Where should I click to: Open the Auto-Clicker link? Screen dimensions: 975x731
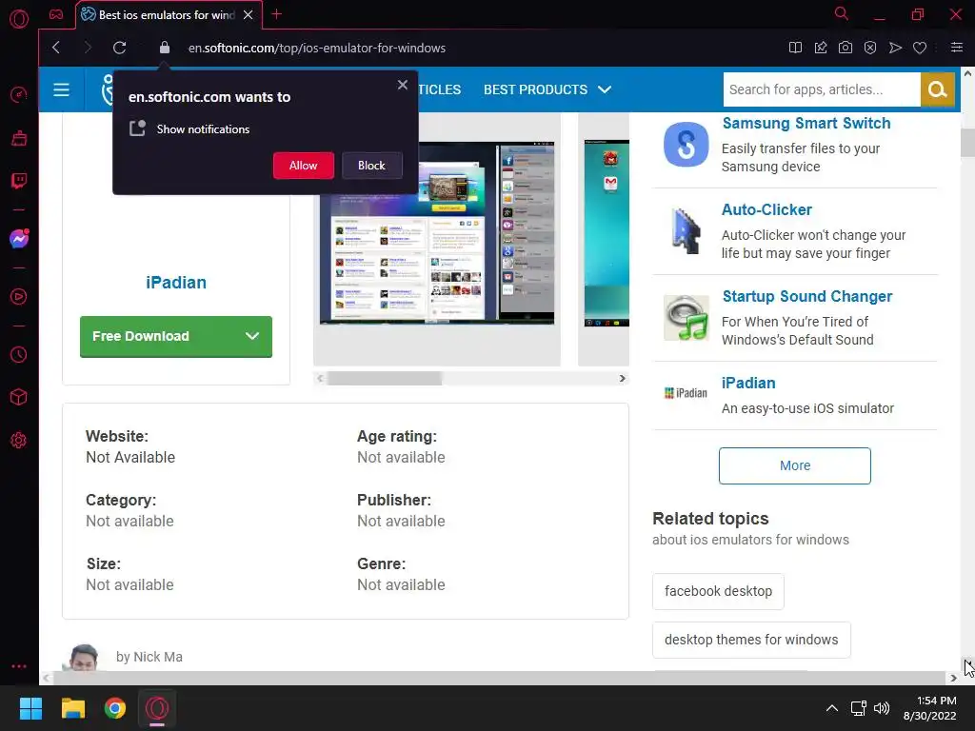766,209
